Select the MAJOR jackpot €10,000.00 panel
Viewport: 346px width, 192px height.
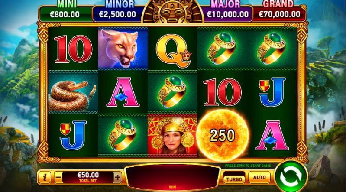click(227, 14)
